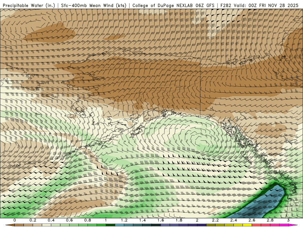
Task: Click the magenta colorbar swatch below '3'
Action: pos(293,225)
